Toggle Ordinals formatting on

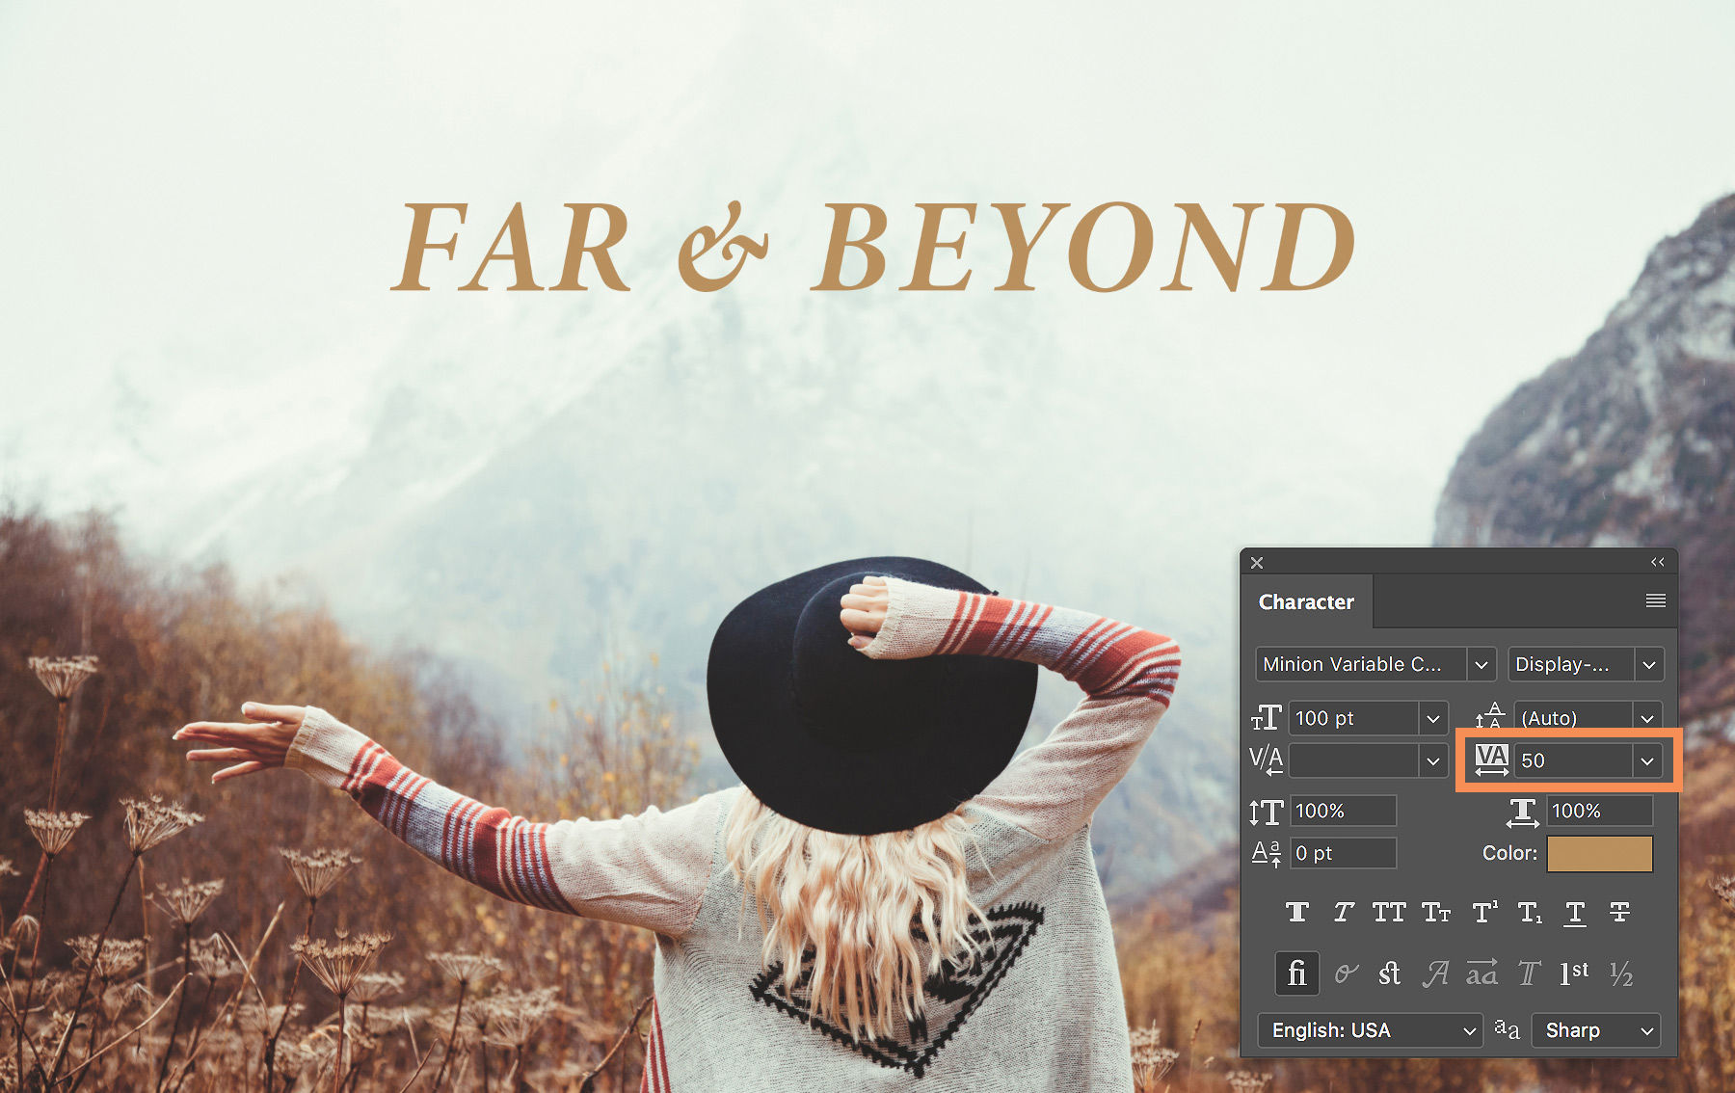click(x=1573, y=973)
